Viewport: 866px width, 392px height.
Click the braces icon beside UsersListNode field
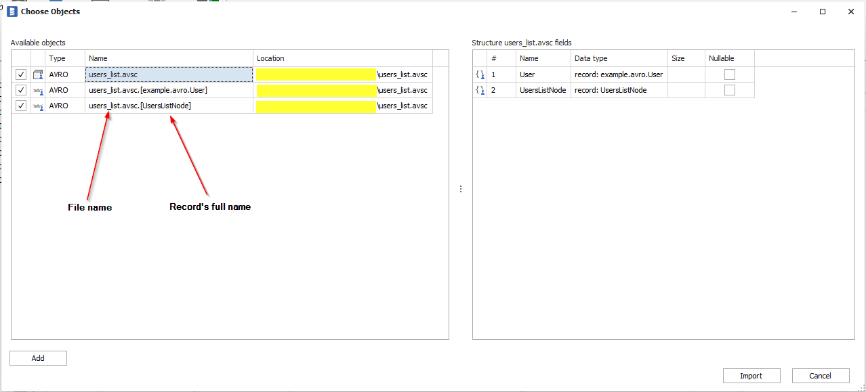[x=480, y=90]
